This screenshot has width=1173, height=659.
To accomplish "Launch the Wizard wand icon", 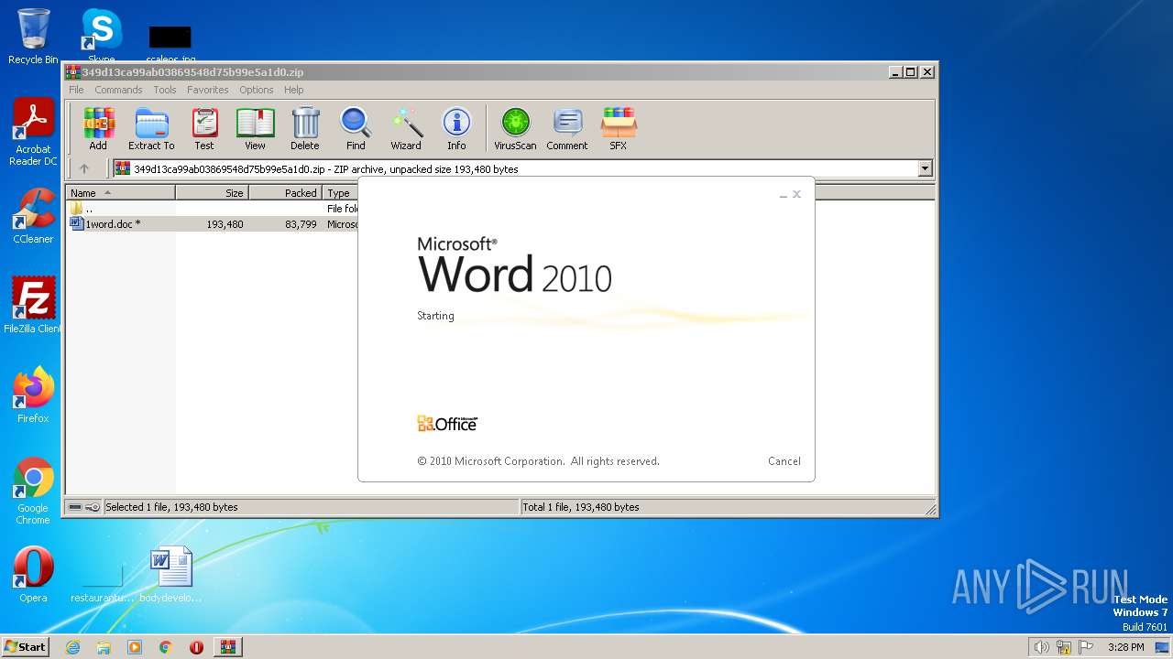I will (x=406, y=128).
